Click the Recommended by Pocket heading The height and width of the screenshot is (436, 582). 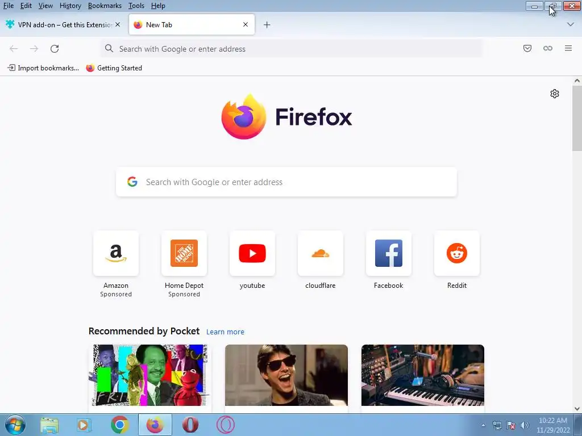point(144,331)
